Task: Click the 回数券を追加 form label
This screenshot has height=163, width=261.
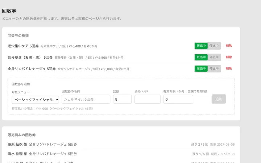Action: tap(21, 84)
